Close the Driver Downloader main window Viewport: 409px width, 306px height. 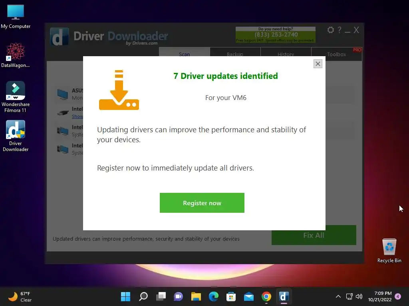[x=356, y=30]
